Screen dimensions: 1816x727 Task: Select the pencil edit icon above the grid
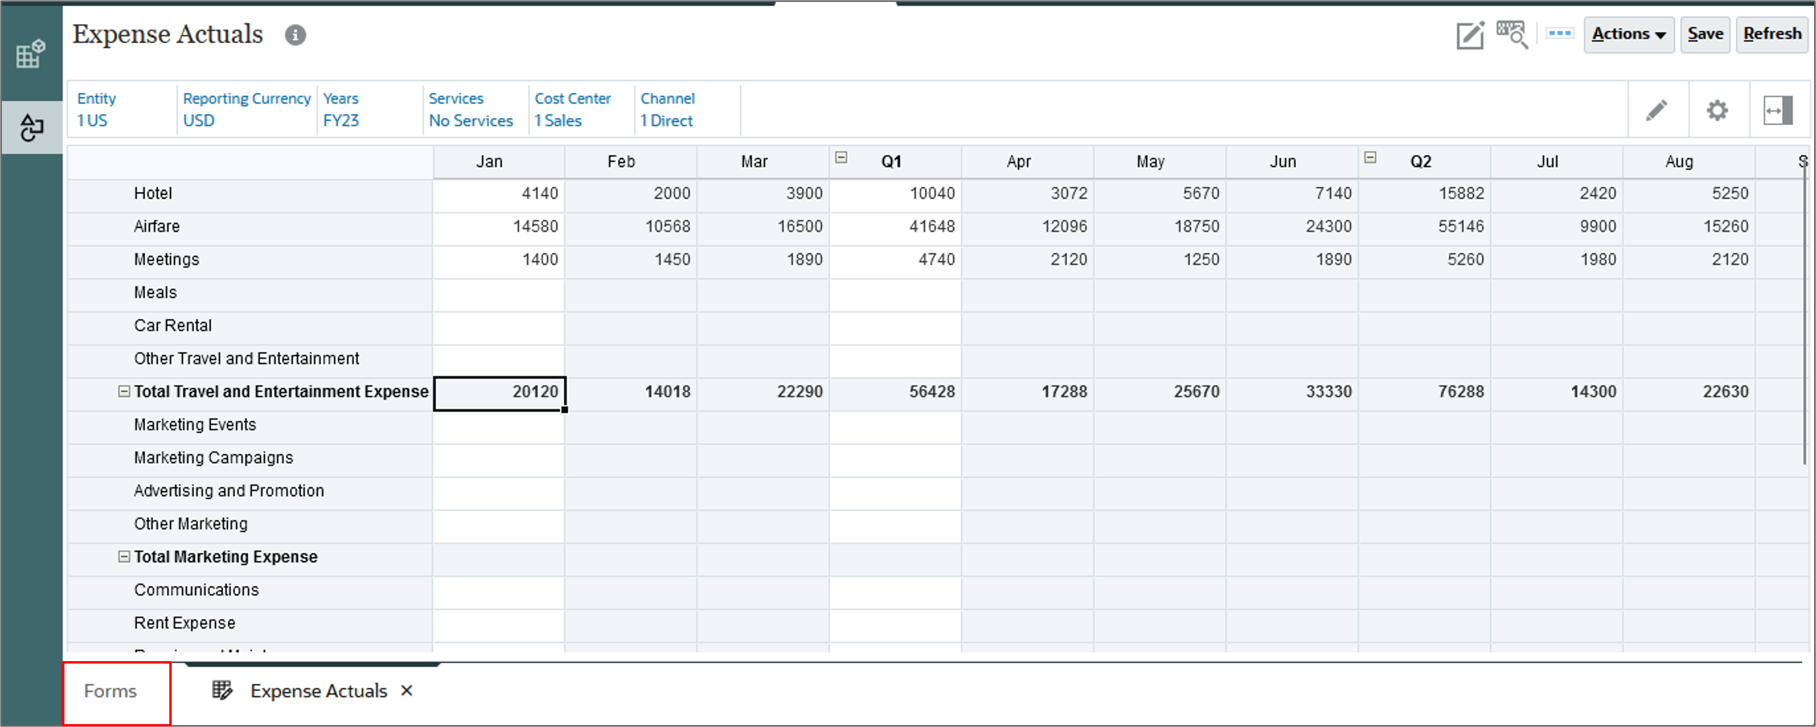pos(1657,110)
